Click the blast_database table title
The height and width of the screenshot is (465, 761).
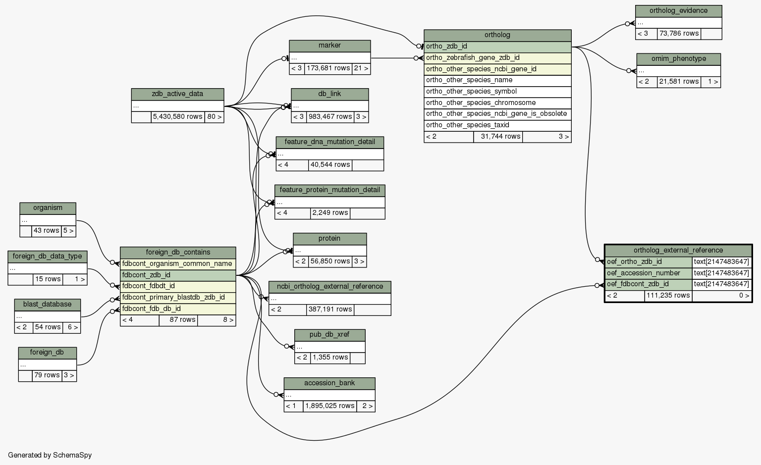tap(47, 305)
